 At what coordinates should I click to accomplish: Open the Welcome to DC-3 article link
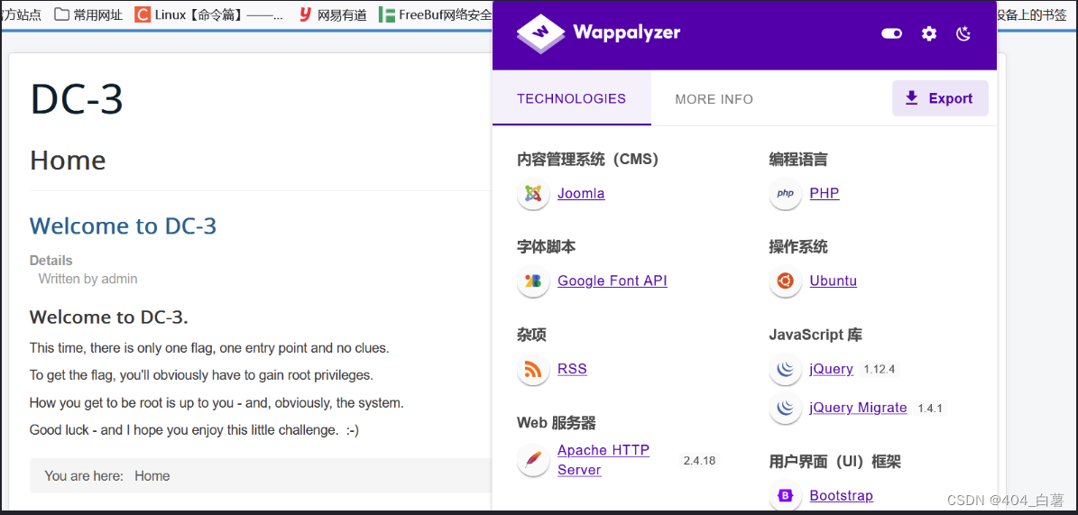[x=123, y=225]
